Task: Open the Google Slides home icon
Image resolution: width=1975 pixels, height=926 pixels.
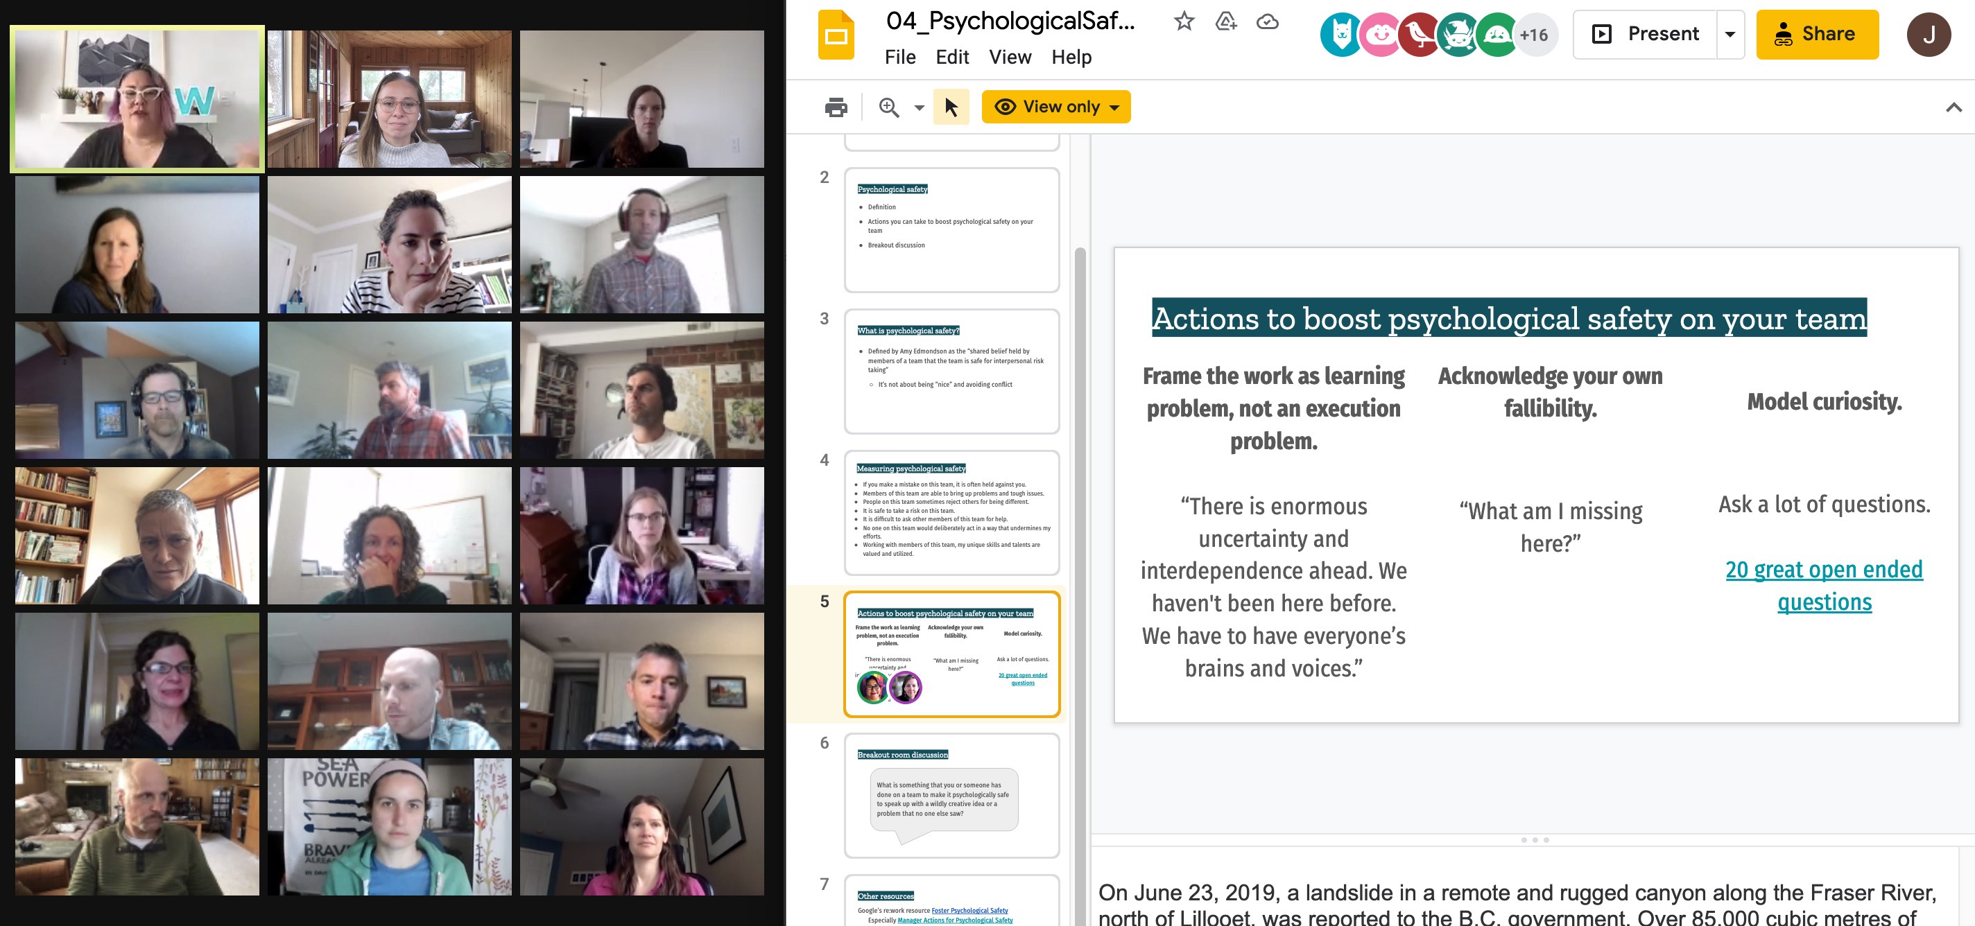Action: (836, 35)
